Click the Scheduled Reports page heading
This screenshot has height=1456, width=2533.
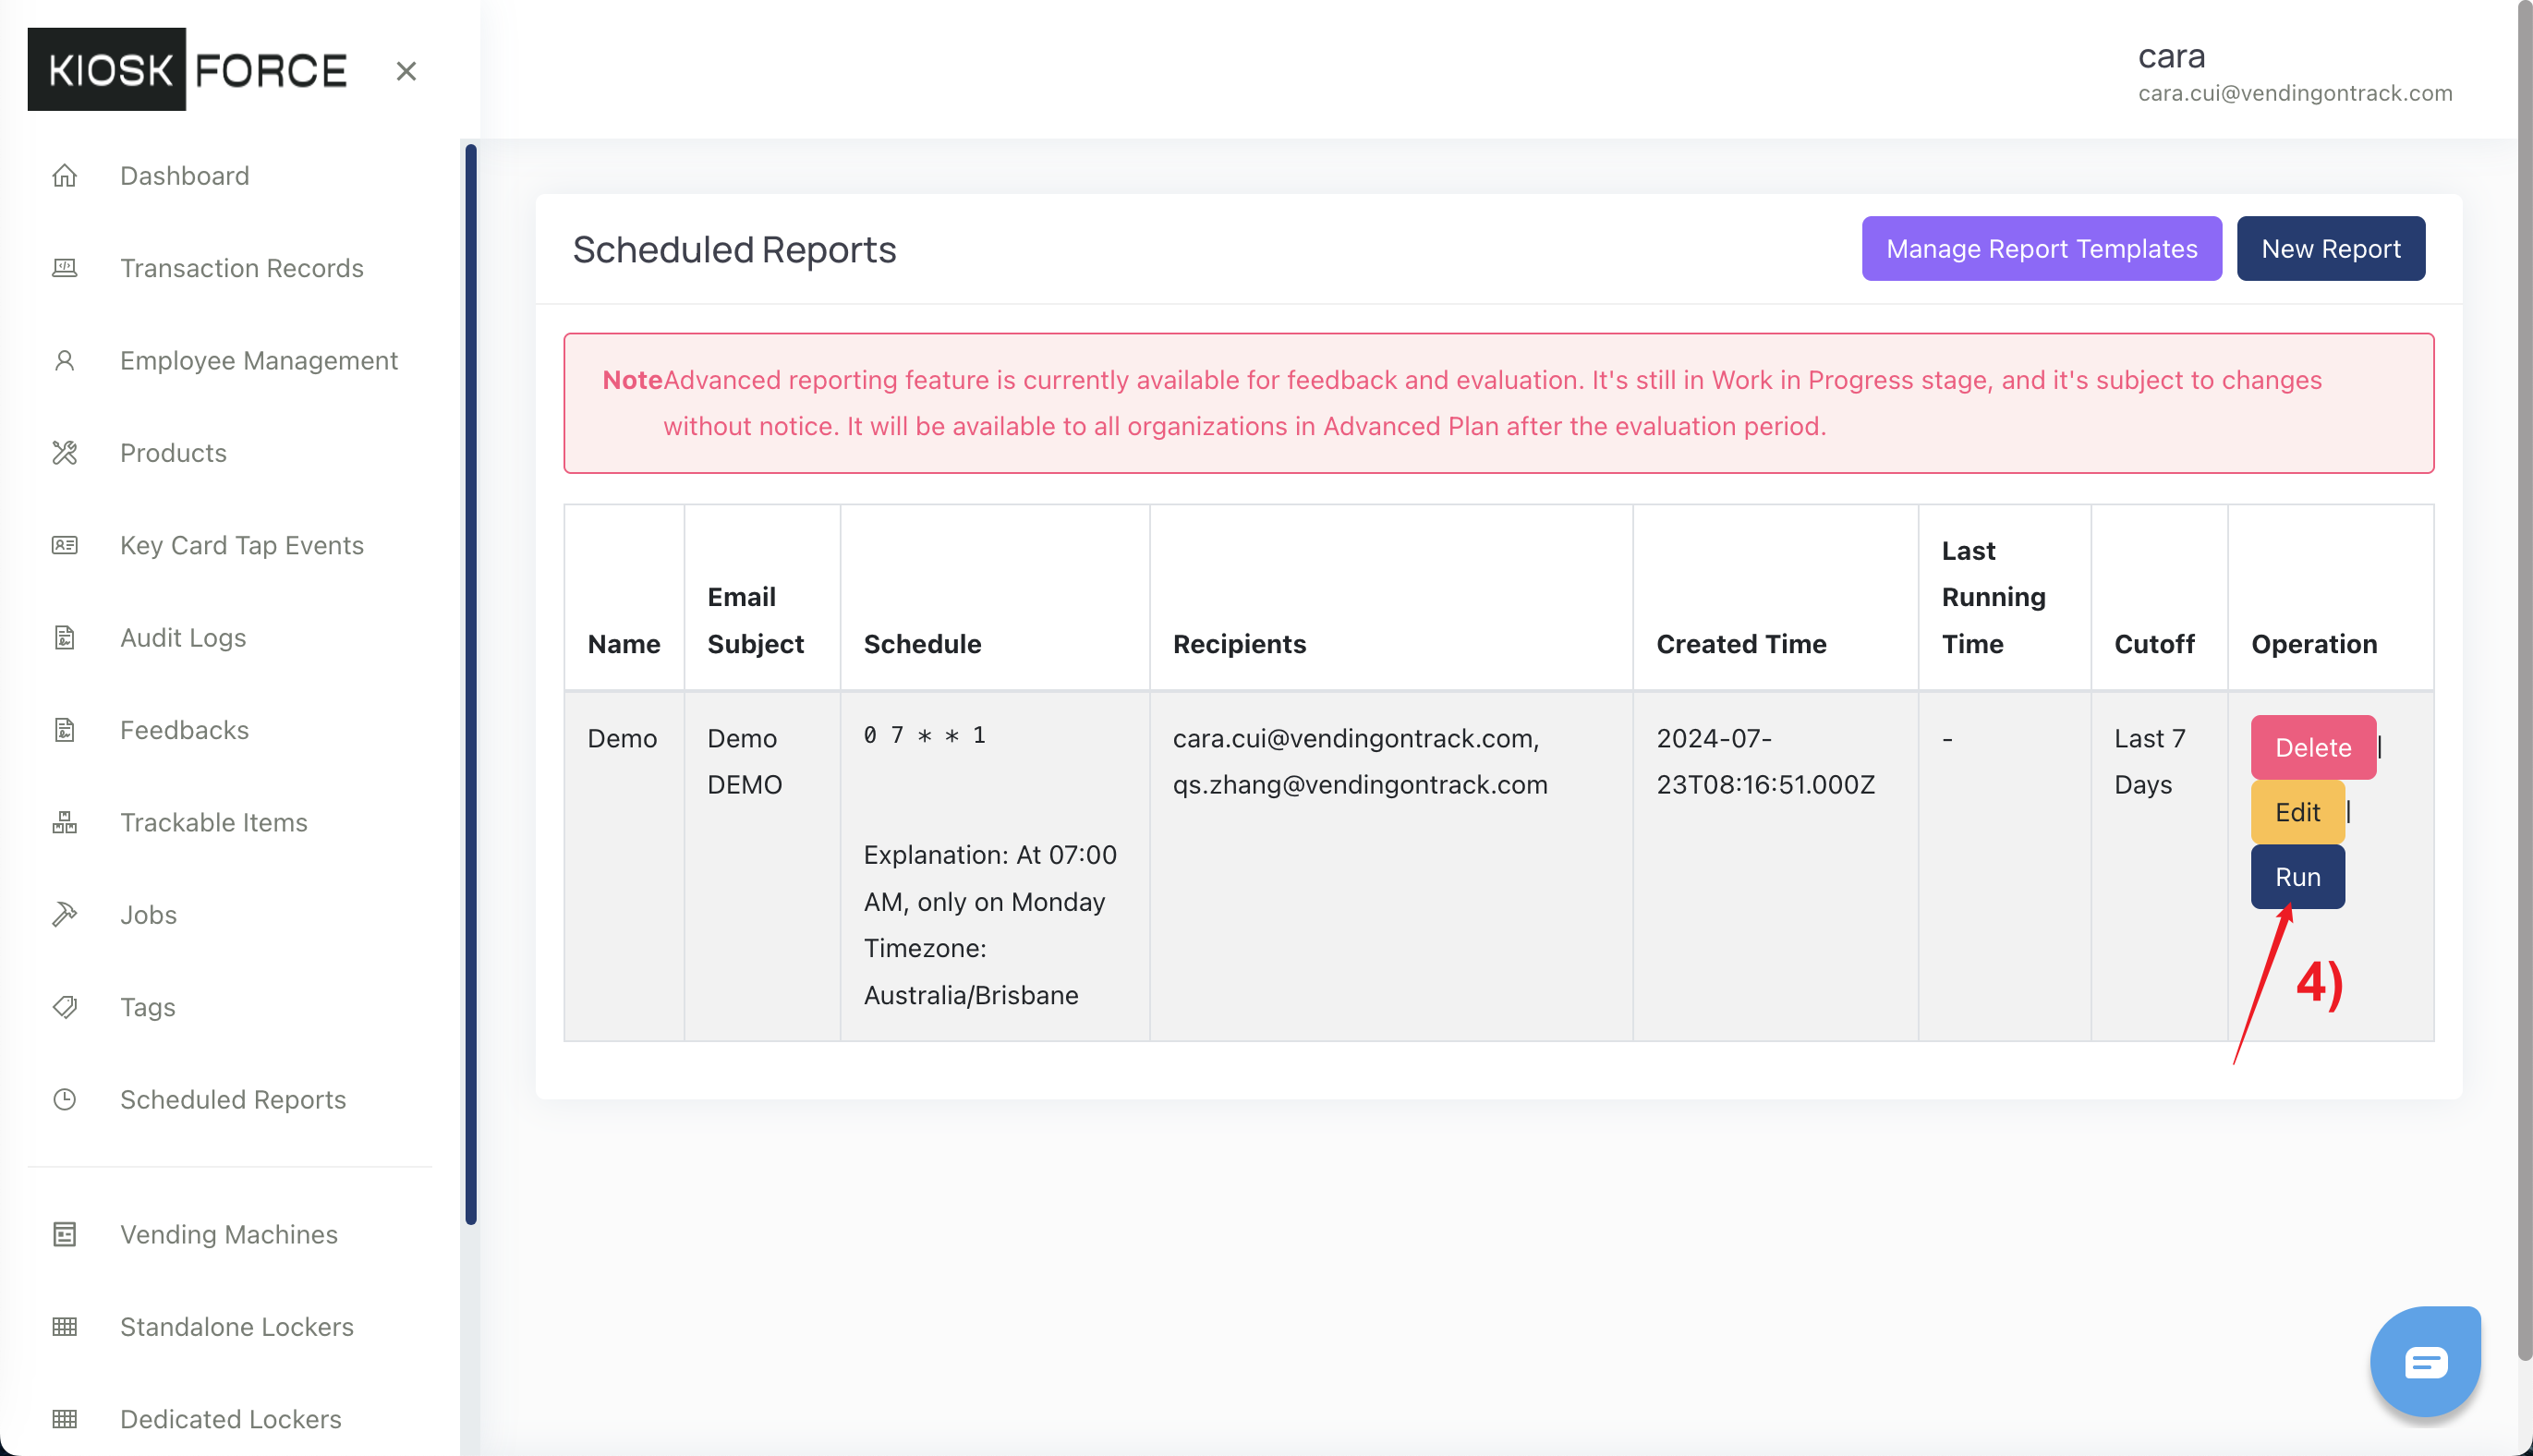(x=733, y=249)
